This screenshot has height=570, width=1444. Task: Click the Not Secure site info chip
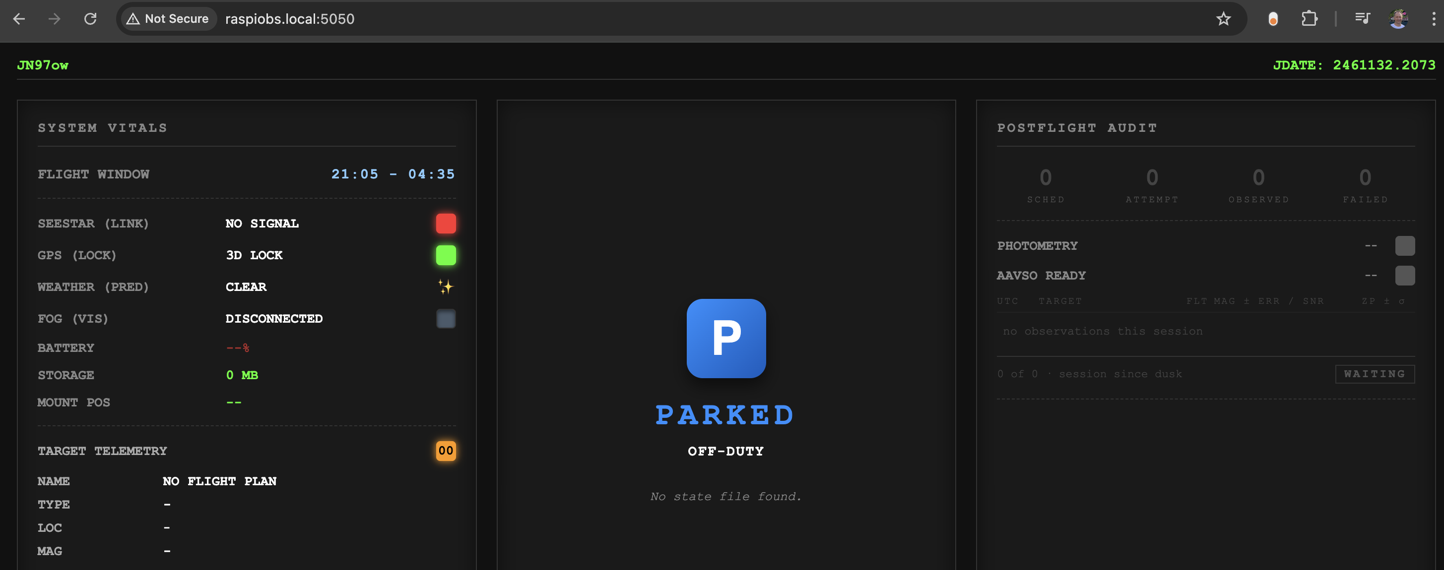(168, 19)
